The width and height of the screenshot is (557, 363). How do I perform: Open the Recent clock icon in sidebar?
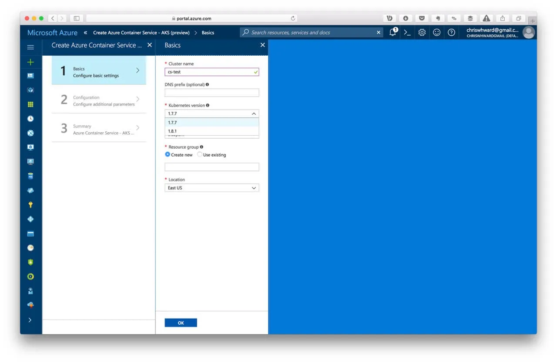(x=30, y=119)
